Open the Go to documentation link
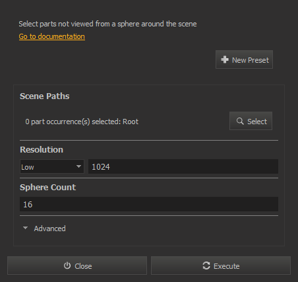This screenshot has height=282, width=298. pyautogui.click(x=52, y=36)
